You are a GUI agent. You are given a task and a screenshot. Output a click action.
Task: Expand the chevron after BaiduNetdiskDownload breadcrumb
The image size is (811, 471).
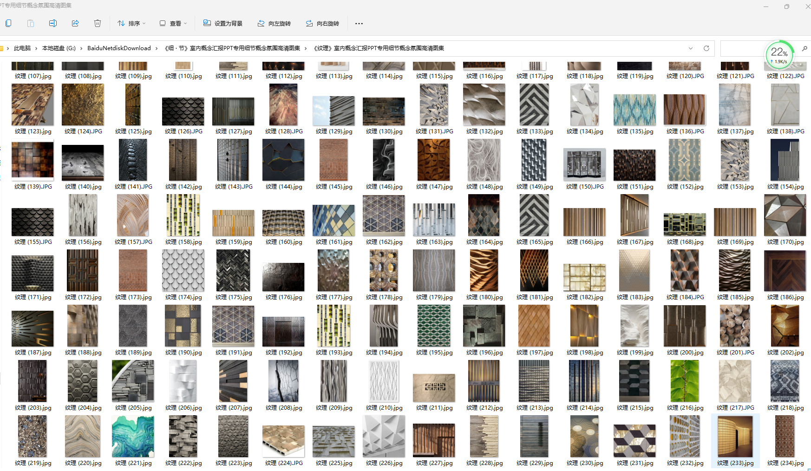(157, 48)
